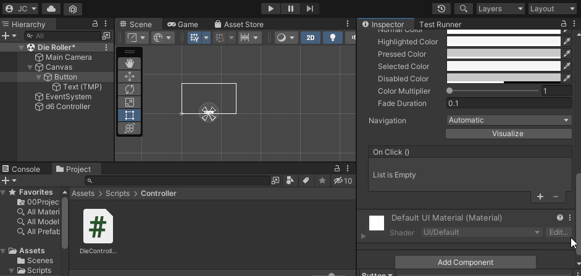Viewport: 581px width, 276px height.
Task: Open the Navigation Automatic dropdown
Action: click(509, 120)
